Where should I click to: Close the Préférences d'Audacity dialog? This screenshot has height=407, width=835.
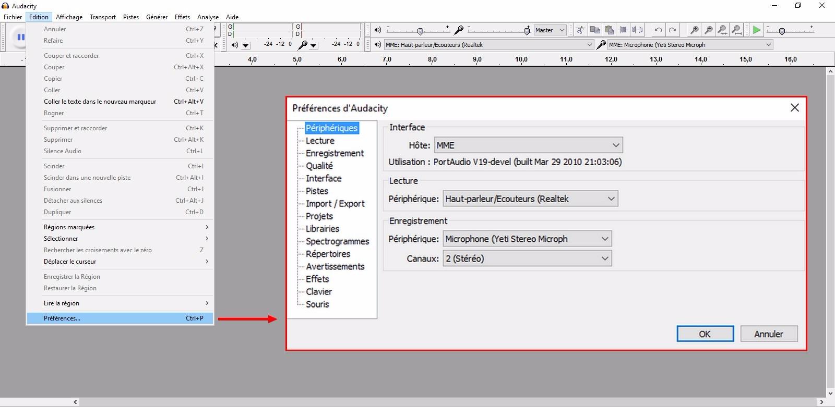click(x=795, y=107)
